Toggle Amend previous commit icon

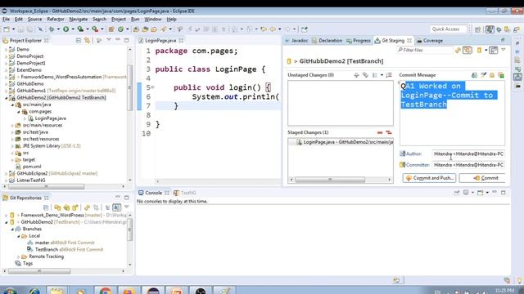coord(474,75)
